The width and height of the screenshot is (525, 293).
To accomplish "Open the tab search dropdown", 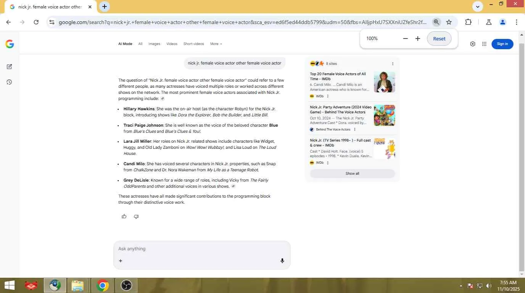I will pos(478,6).
